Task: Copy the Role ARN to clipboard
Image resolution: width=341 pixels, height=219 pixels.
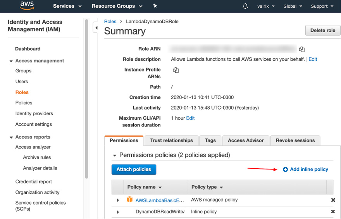Action: click(301, 49)
